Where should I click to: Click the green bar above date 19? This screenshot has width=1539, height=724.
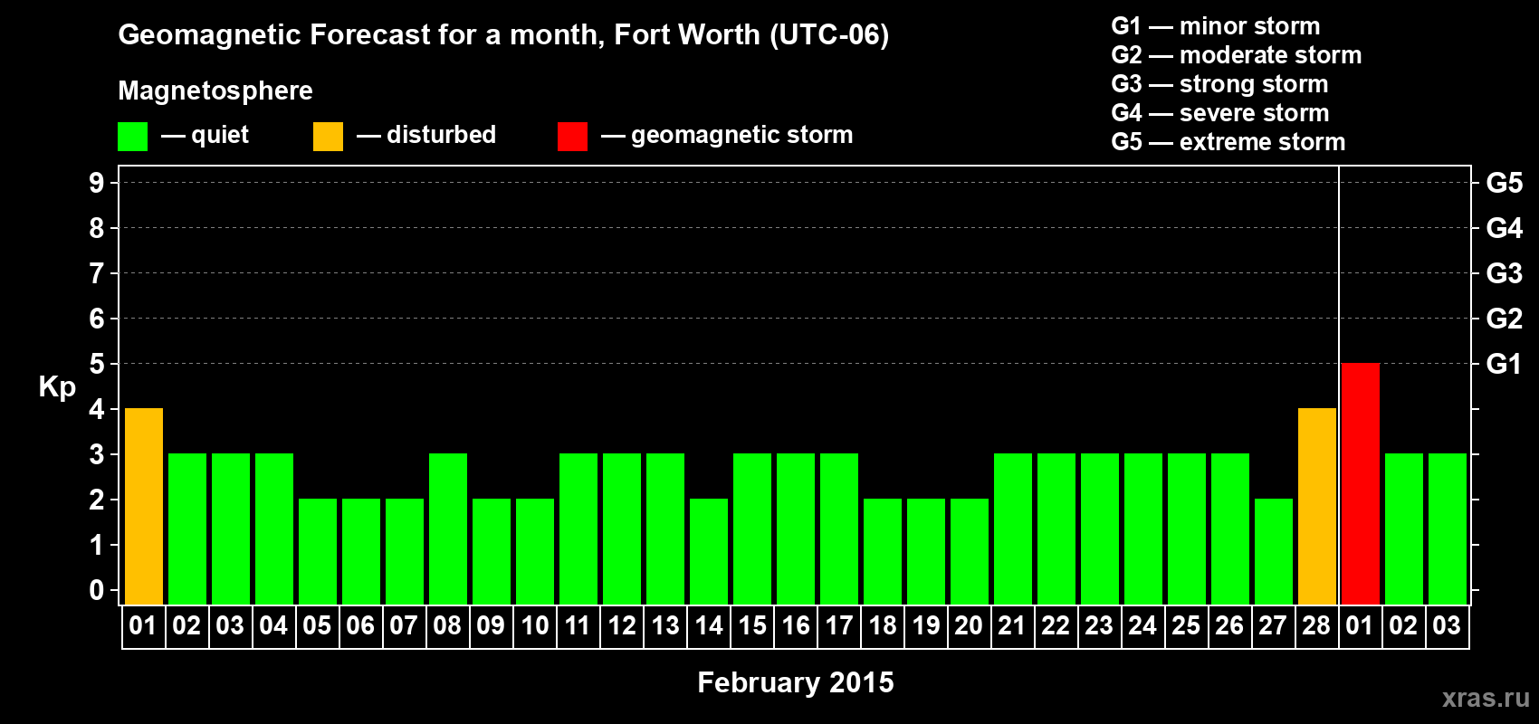click(925, 551)
